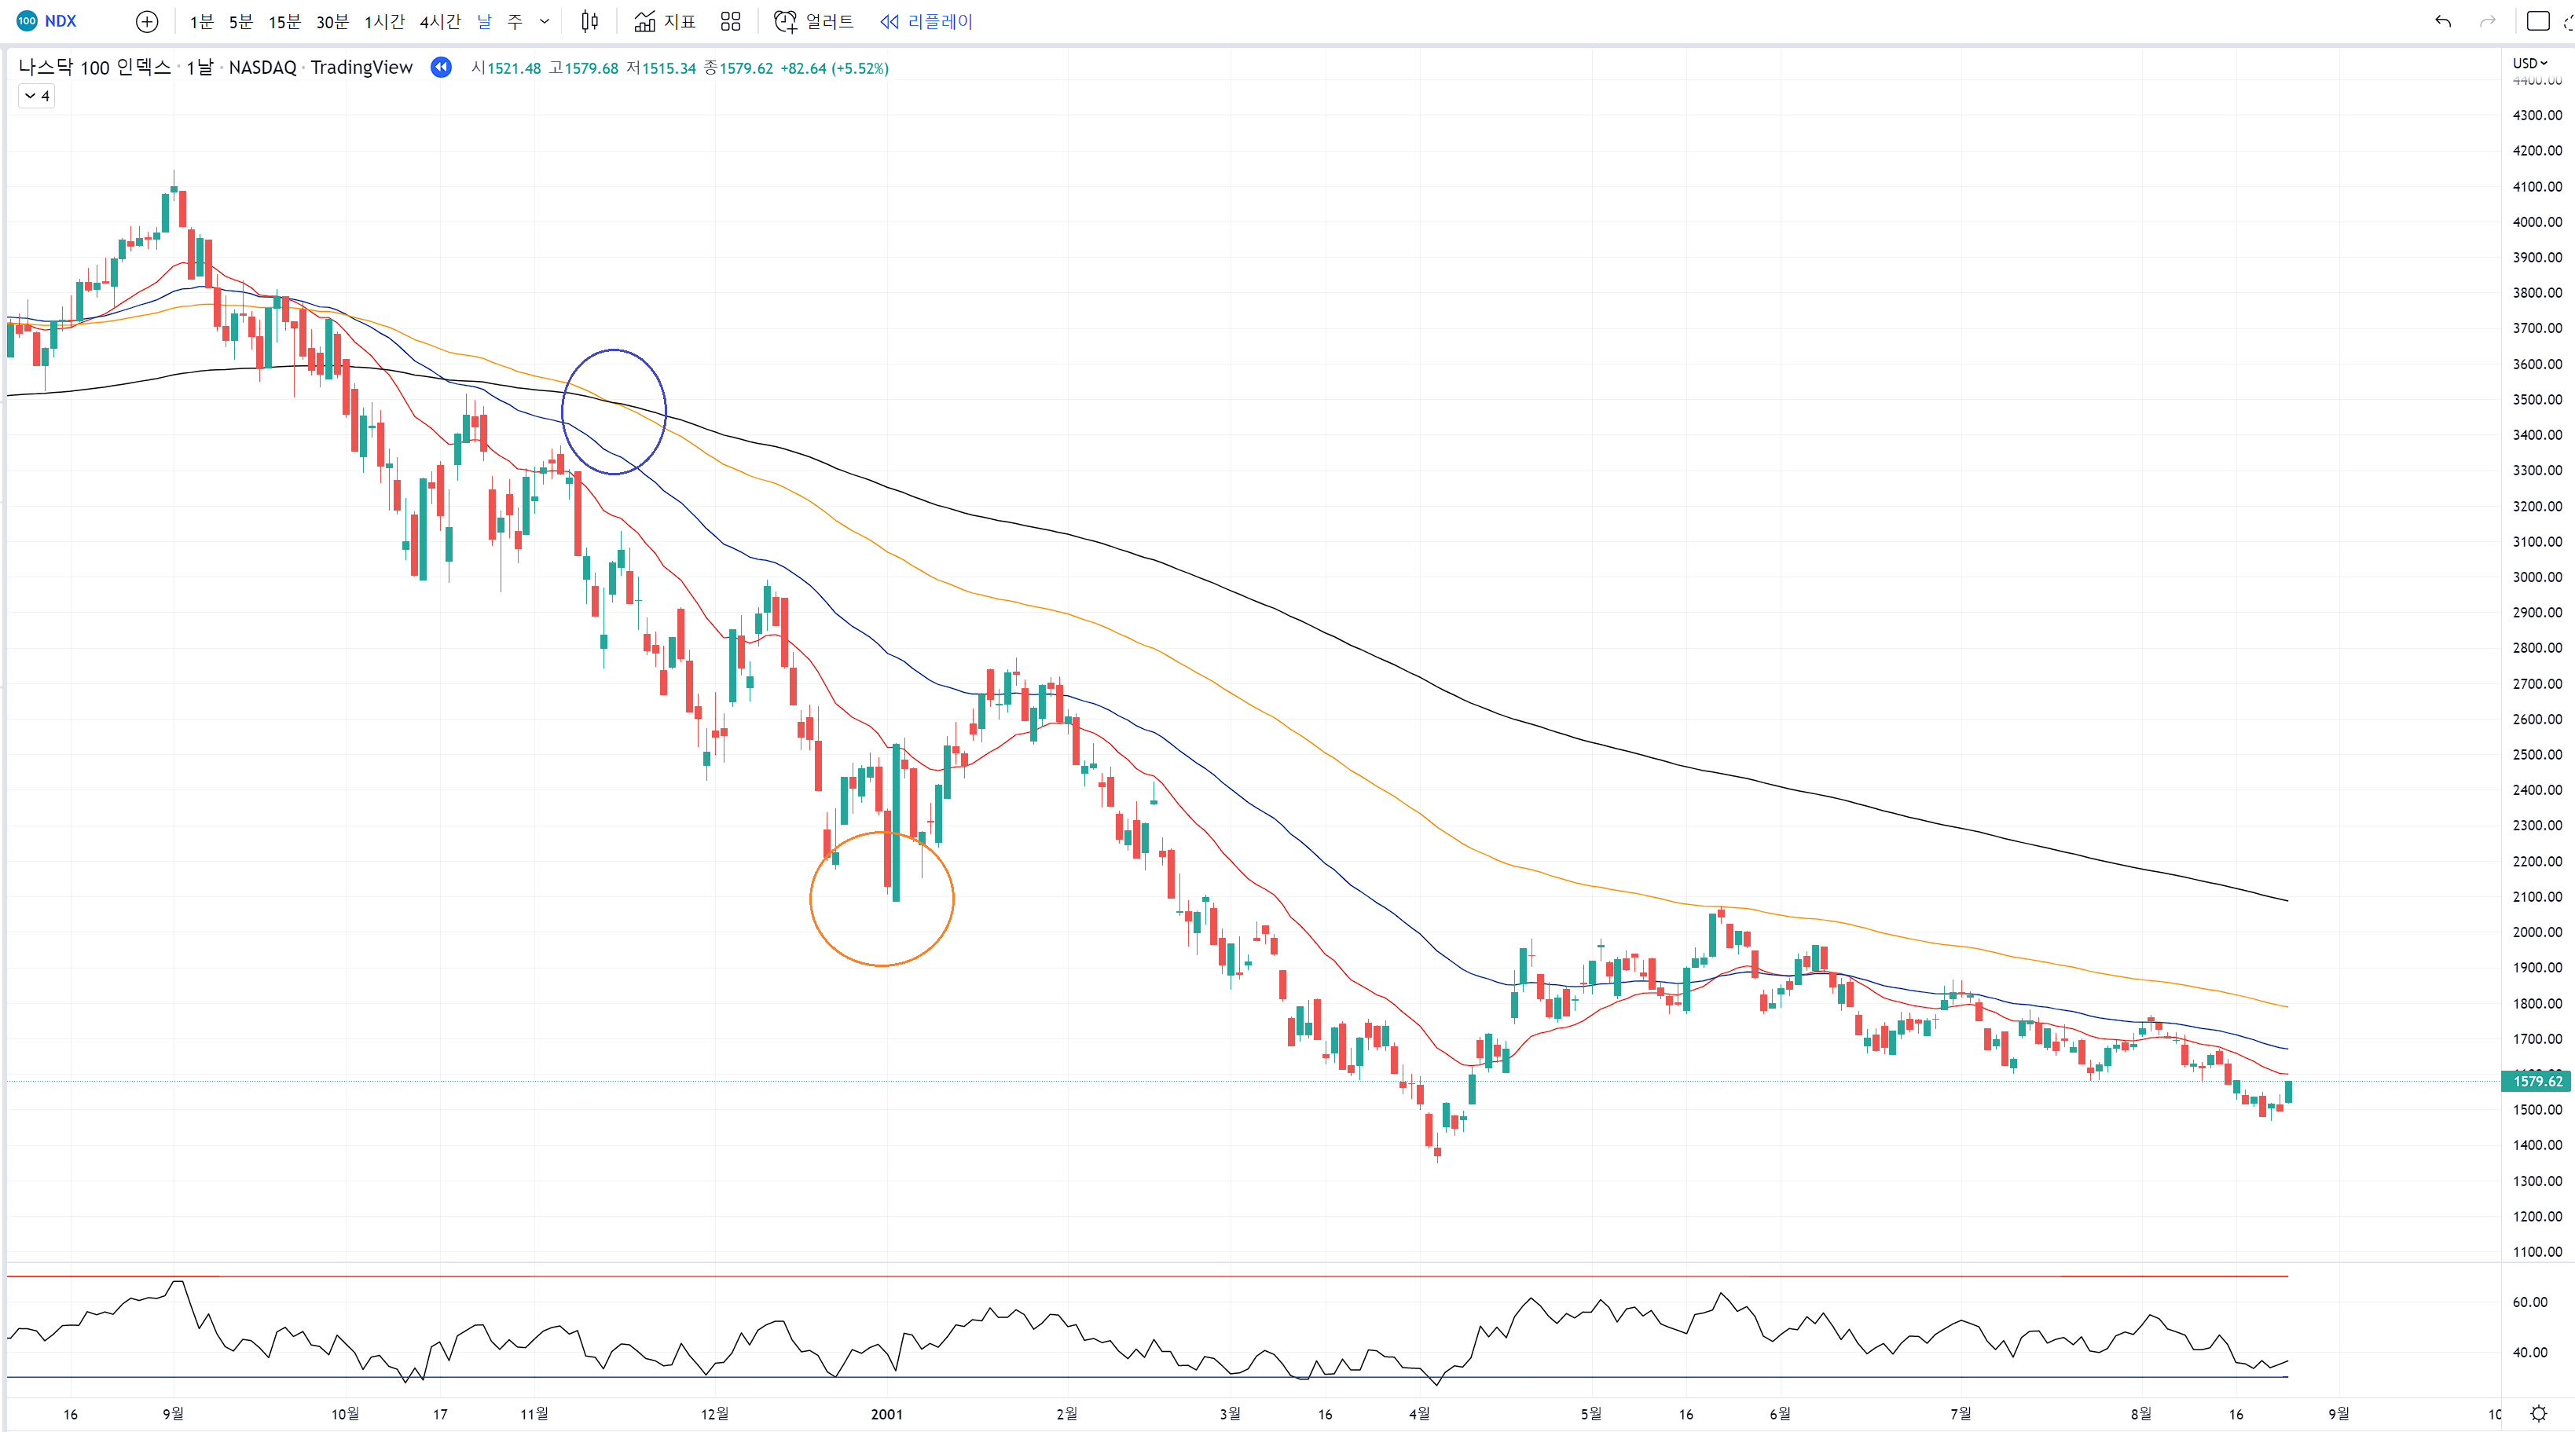Image resolution: width=2575 pixels, height=1432 pixels.
Task: Open the indicator templates grid icon
Action: [x=731, y=21]
